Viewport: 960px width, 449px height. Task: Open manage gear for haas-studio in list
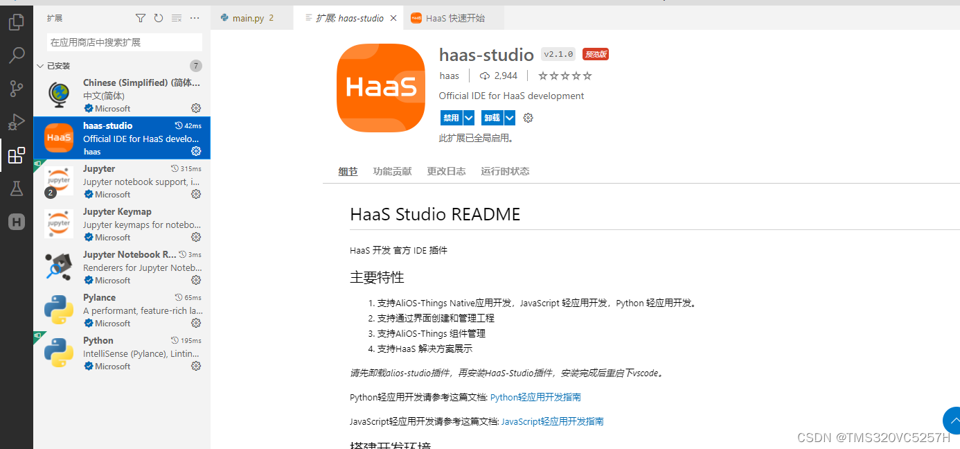tap(196, 151)
